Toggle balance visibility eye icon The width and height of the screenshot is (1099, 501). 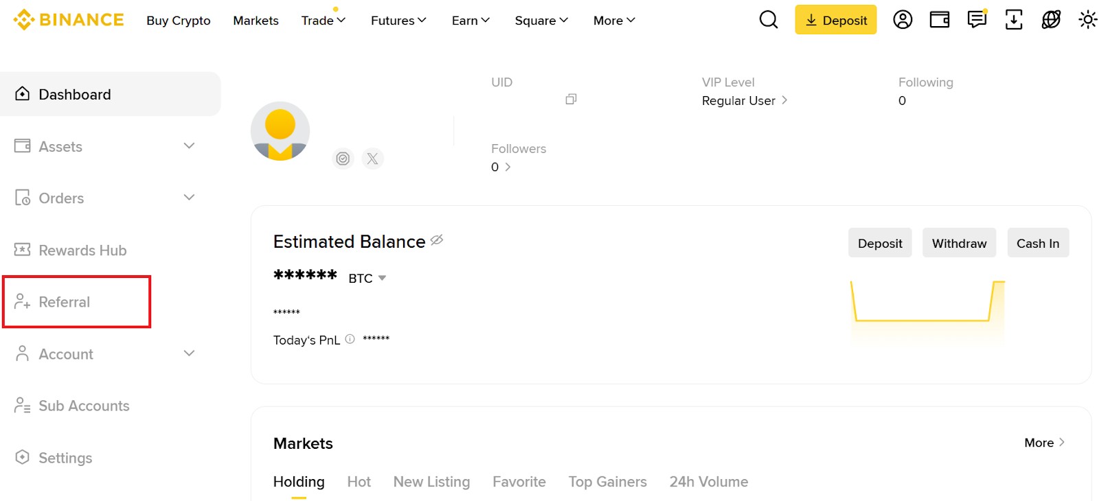coord(437,240)
